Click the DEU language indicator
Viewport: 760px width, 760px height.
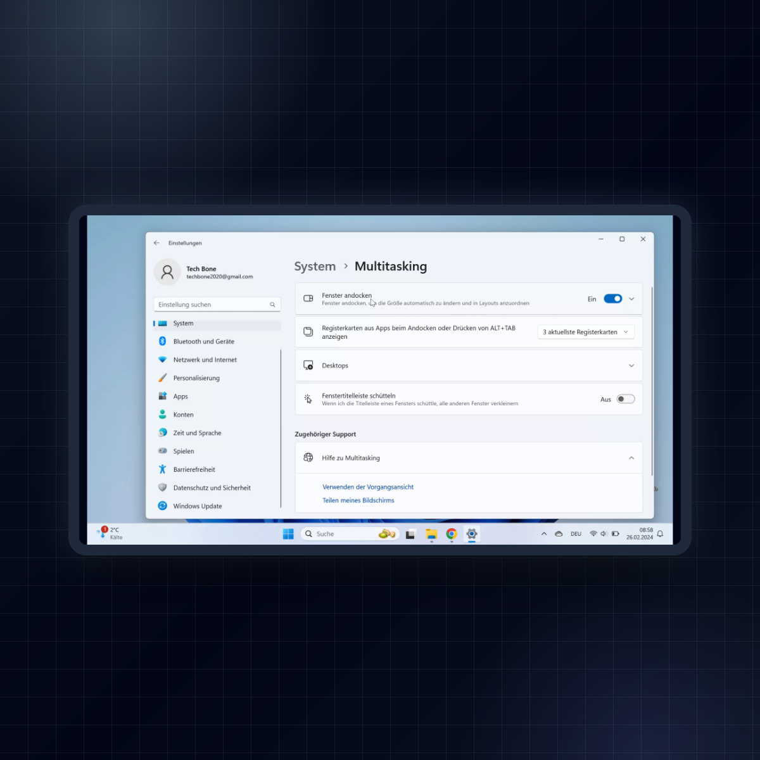coord(576,534)
